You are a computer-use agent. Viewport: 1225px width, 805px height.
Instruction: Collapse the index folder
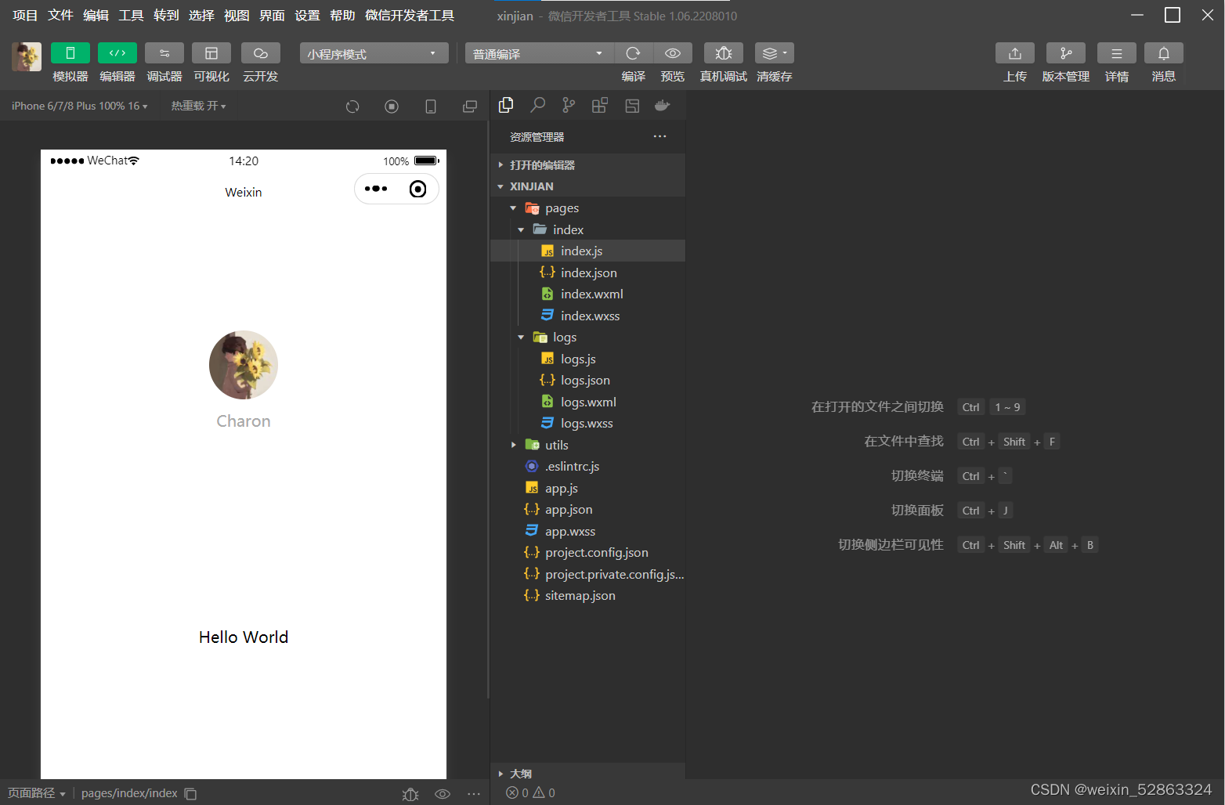tap(587, 229)
